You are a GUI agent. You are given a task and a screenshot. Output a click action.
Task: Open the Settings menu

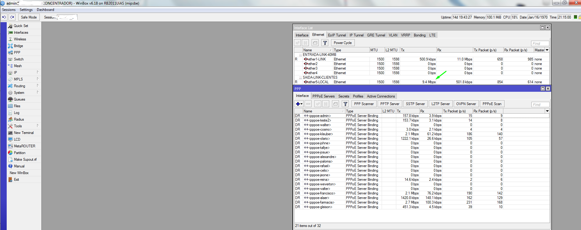[x=26, y=10]
